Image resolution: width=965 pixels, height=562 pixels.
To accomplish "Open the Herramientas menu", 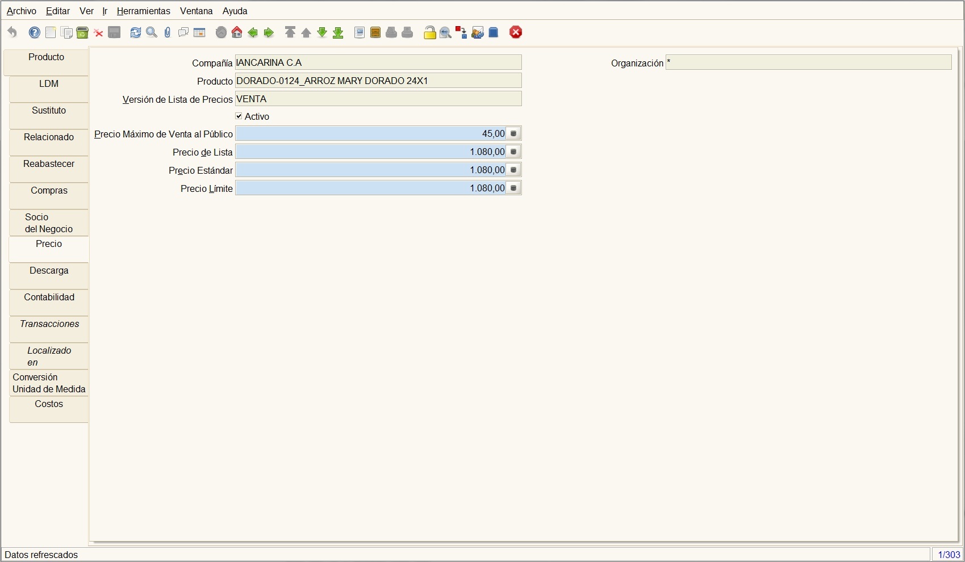I will pyautogui.click(x=143, y=11).
